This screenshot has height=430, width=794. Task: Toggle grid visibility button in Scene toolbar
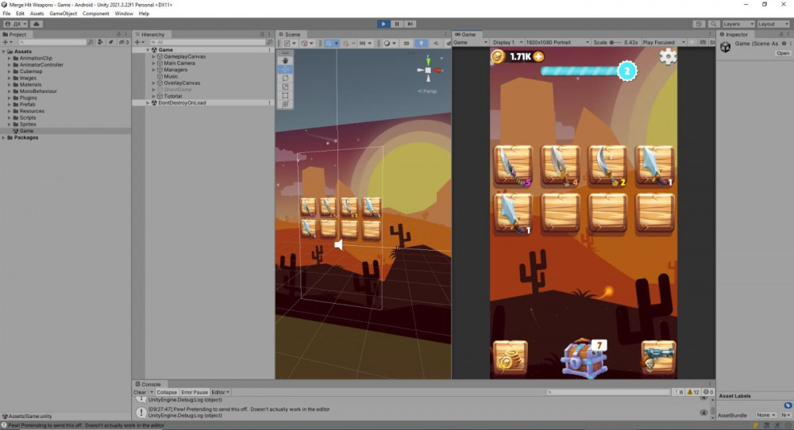329,44
